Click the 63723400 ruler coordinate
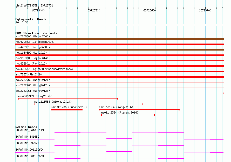This screenshot has height=162, width=231. 38,10
